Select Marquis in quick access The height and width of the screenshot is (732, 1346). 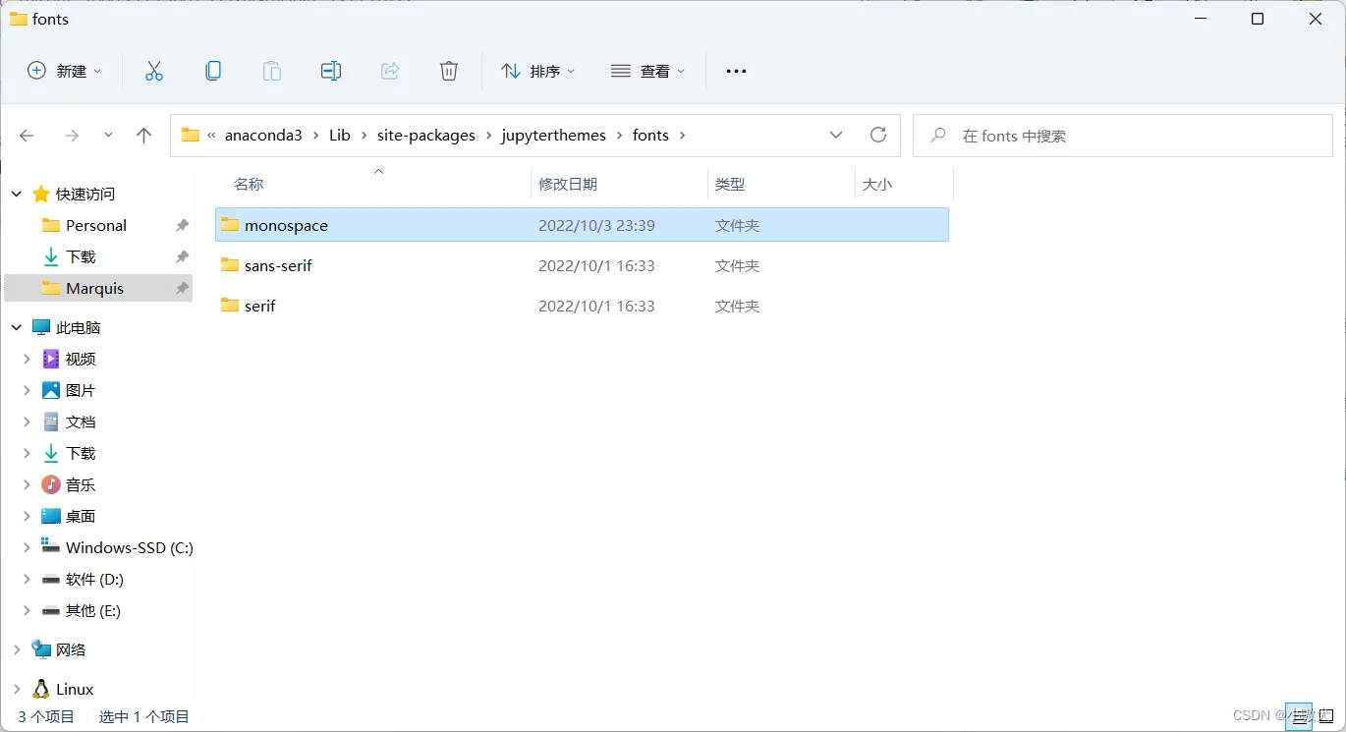pos(95,288)
